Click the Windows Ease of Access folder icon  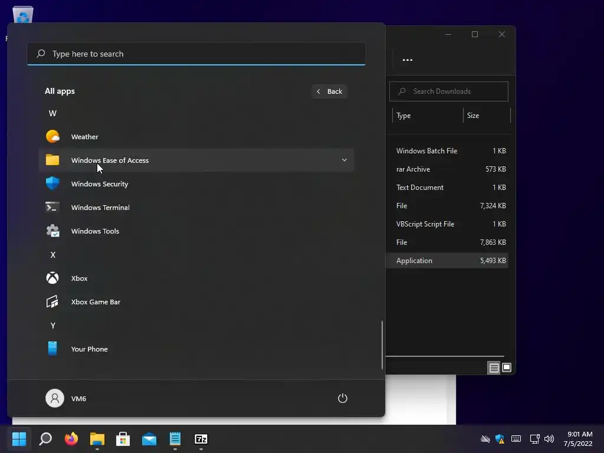tap(52, 160)
